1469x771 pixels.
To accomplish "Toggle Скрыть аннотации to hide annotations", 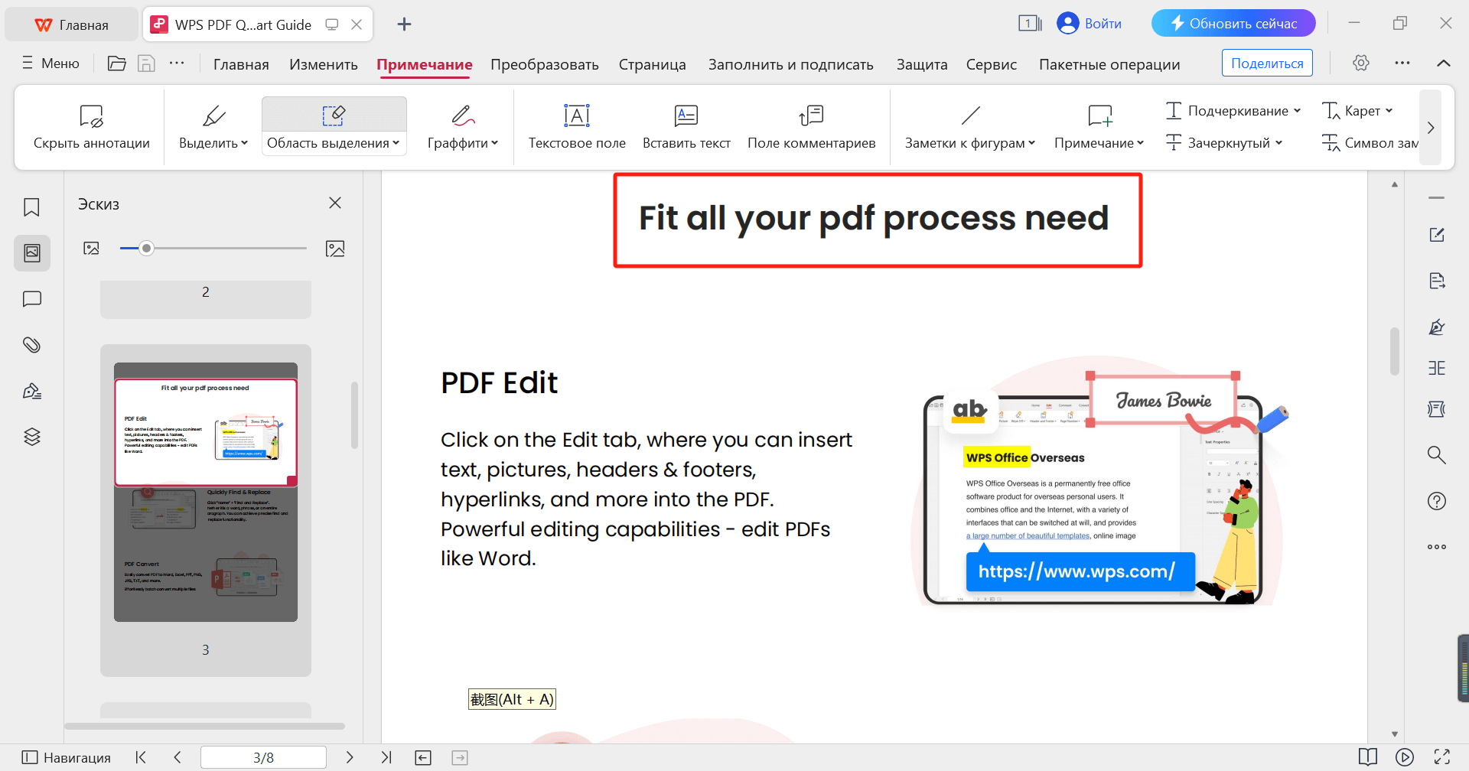I will [x=91, y=126].
